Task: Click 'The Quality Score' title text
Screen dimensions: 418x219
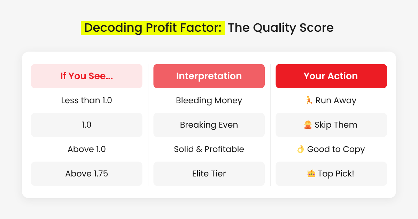Action: coord(281,28)
